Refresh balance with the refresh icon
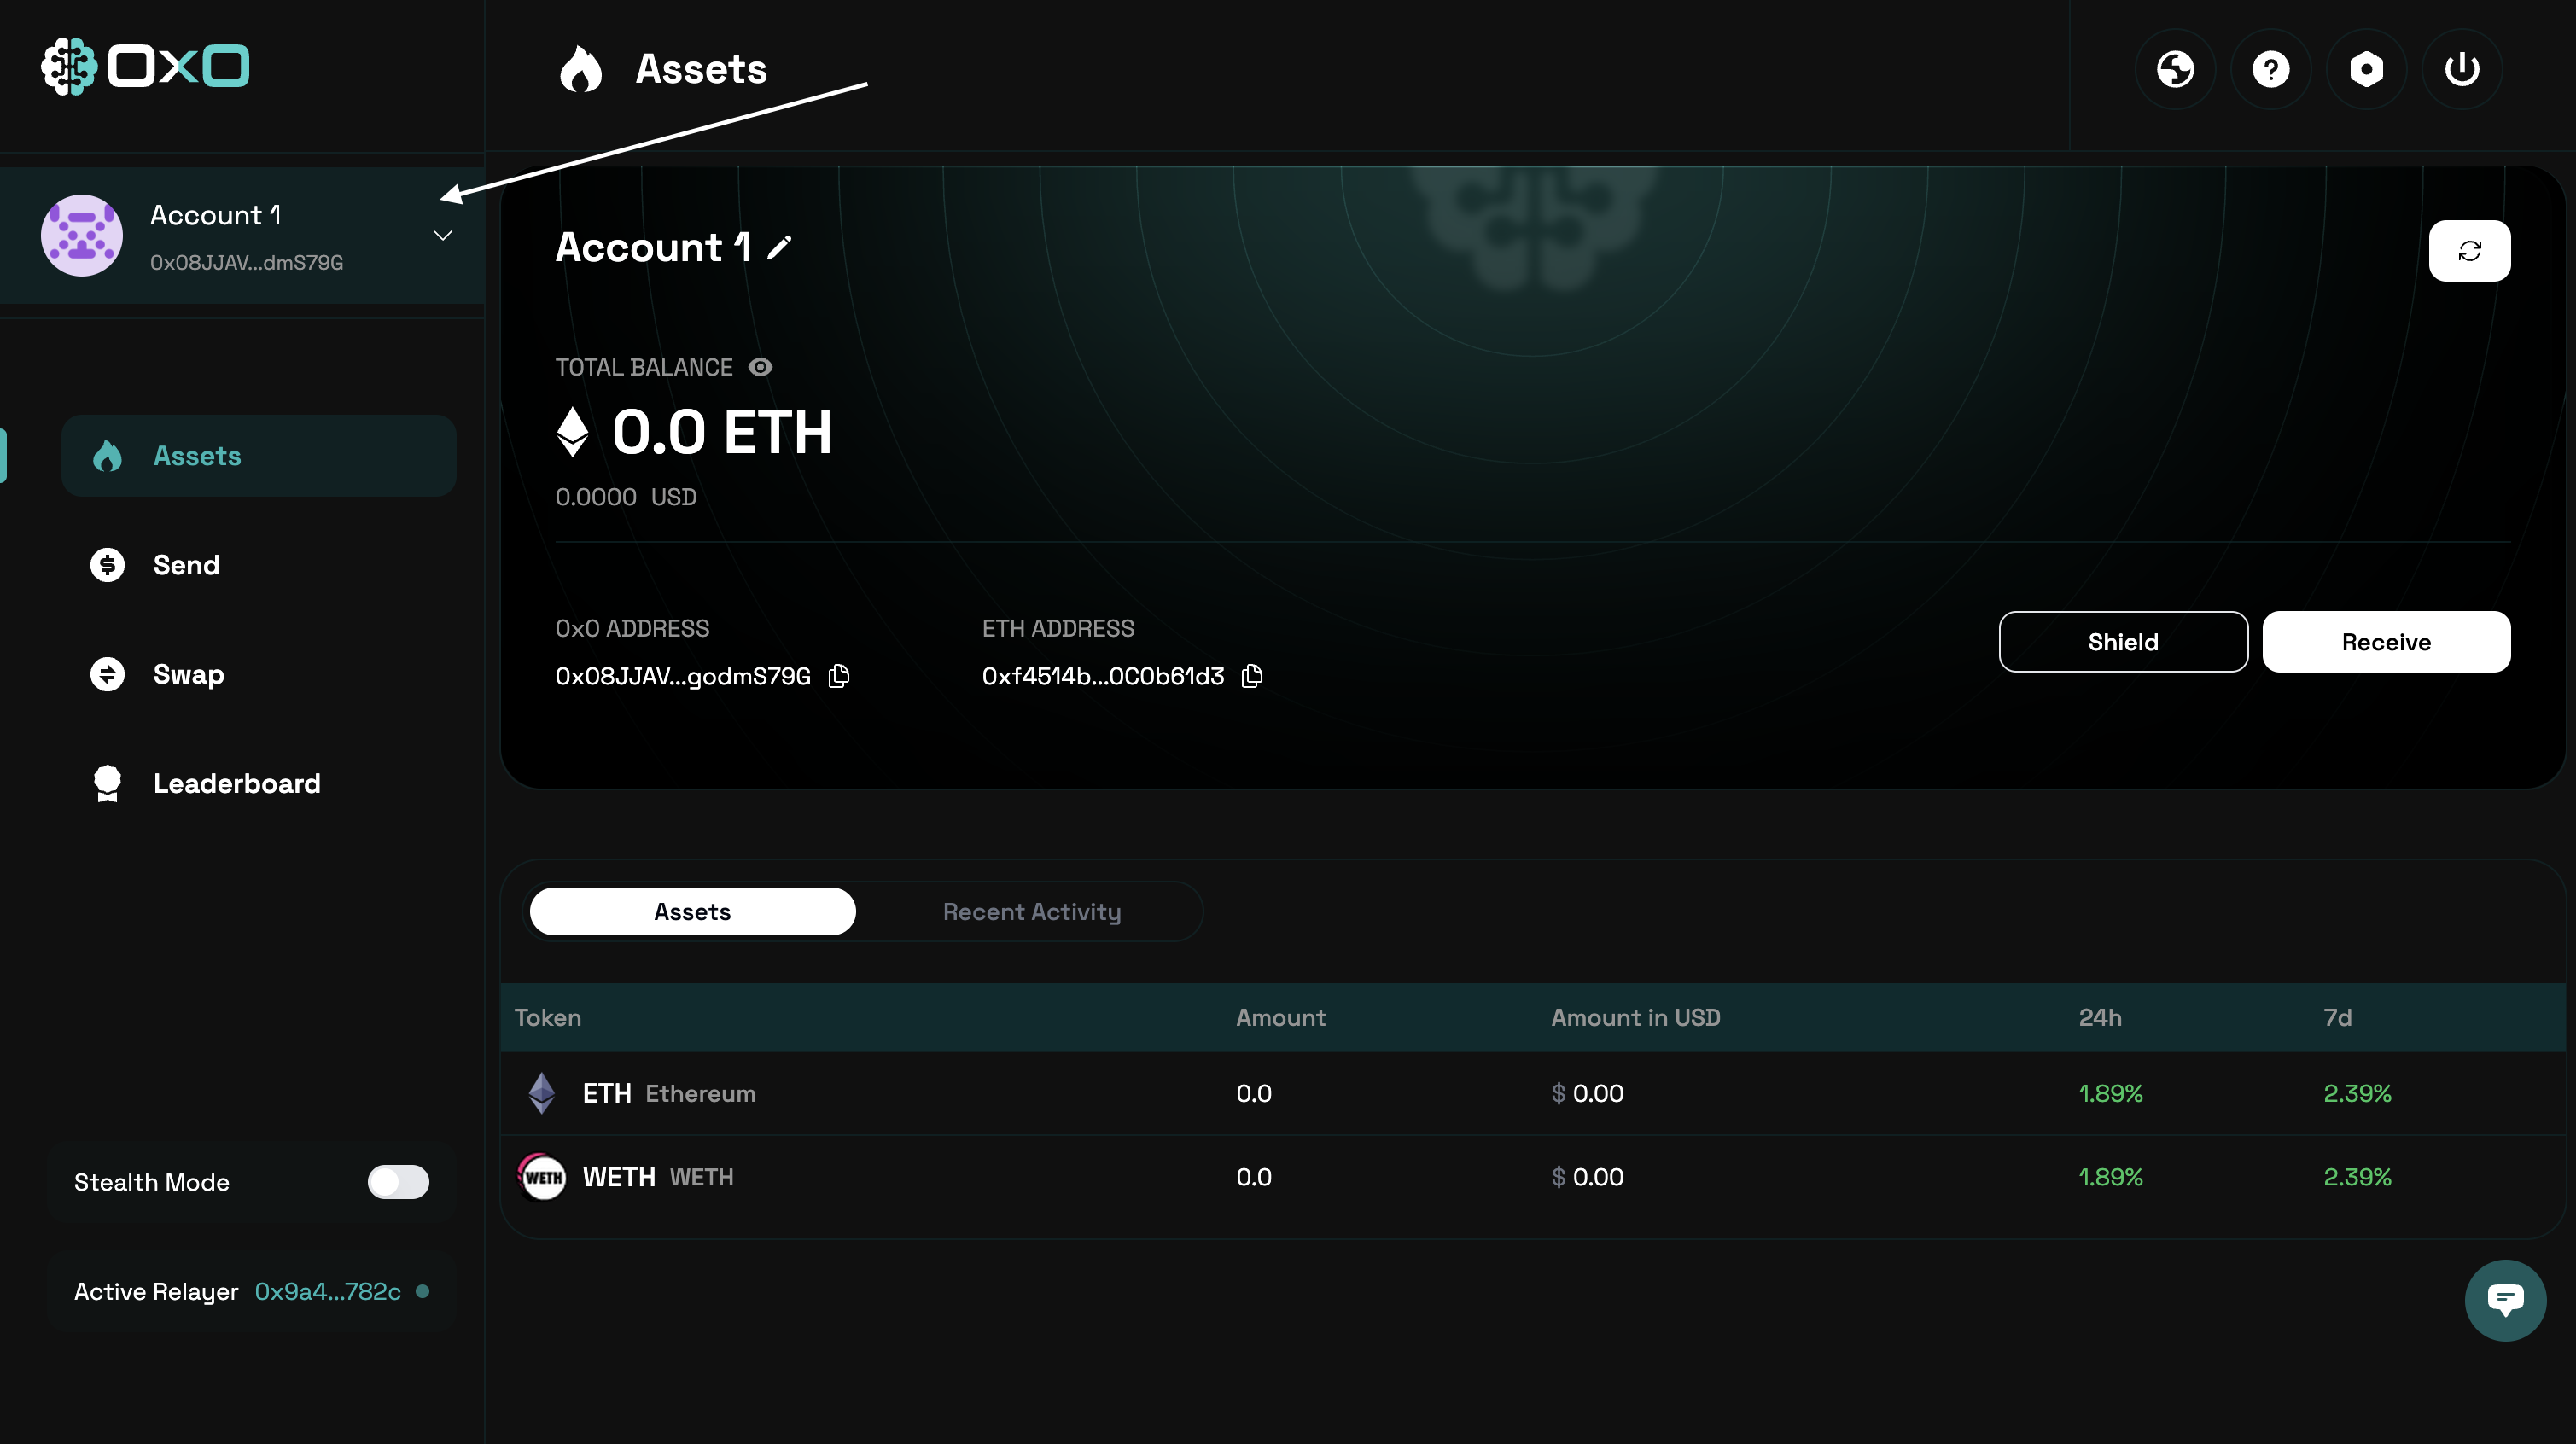The image size is (2576, 1444). pyautogui.click(x=2469, y=250)
